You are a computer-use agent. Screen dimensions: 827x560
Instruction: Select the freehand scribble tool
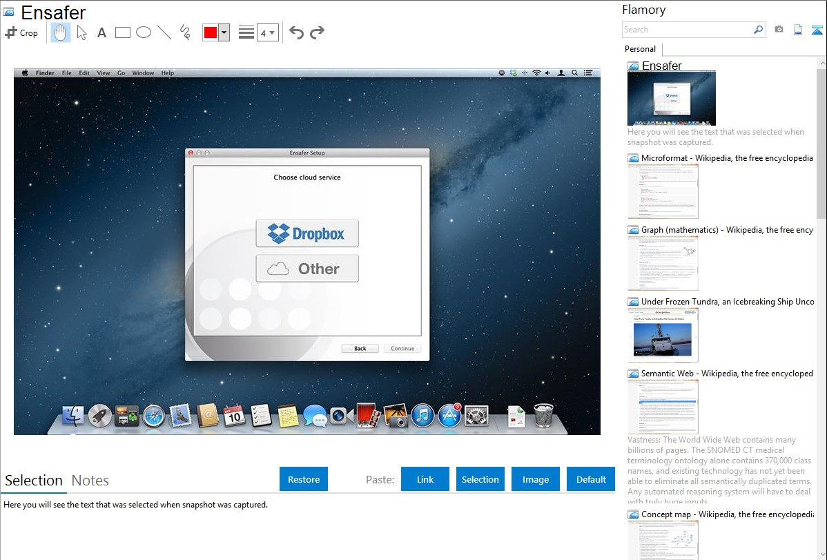coord(185,32)
